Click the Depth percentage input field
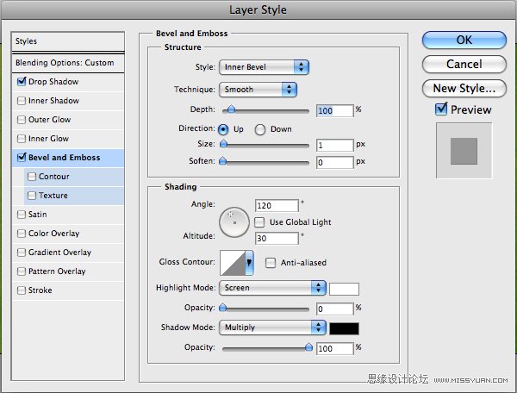Image resolution: width=517 pixels, height=393 pixels. point(334,110)
